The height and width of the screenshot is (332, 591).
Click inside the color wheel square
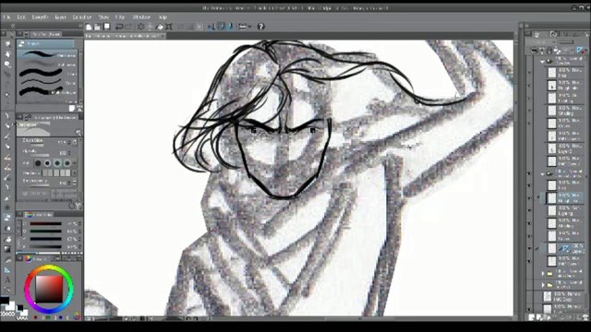[49, 289]
